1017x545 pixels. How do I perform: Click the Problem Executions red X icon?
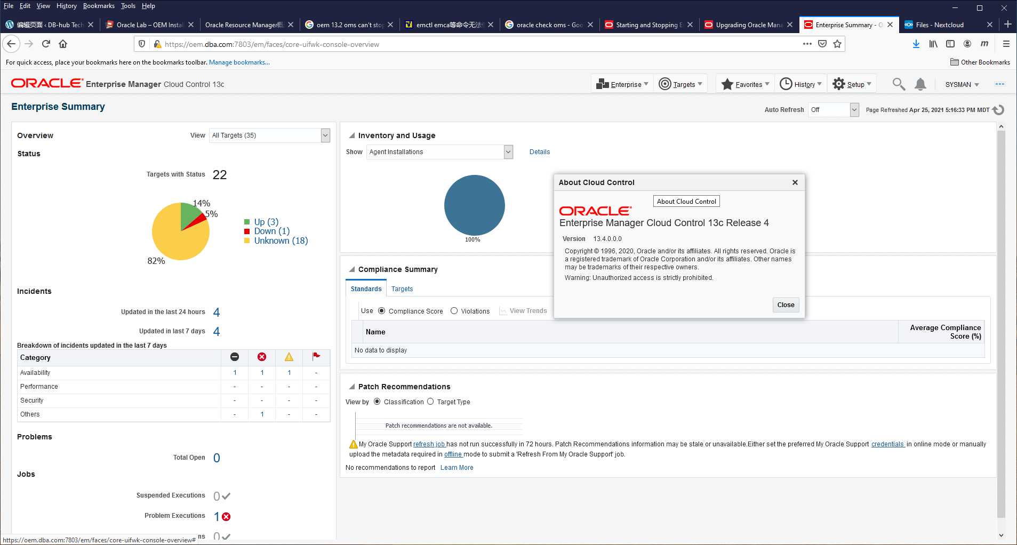tap(226, 516)
